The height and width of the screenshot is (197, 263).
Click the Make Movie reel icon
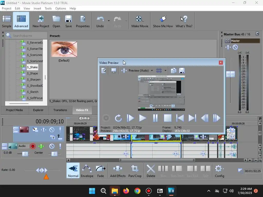click(x=139, y=19)
